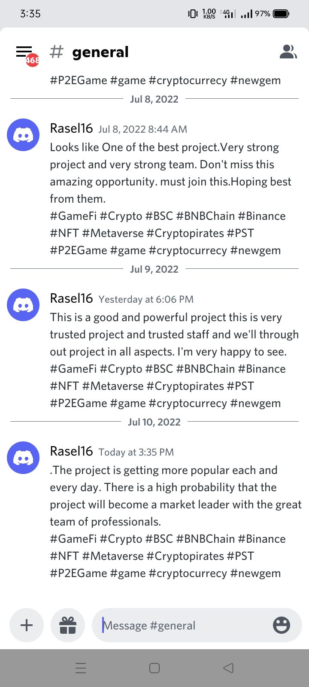309x687 pixels.
Task: Select message 'The project is getting more popular'
Action: click(x=176, y=522)
